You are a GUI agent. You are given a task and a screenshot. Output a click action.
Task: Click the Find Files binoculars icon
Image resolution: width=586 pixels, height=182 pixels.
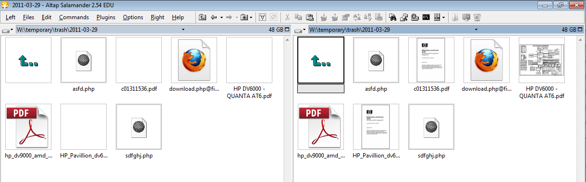(x=392, y=17)
